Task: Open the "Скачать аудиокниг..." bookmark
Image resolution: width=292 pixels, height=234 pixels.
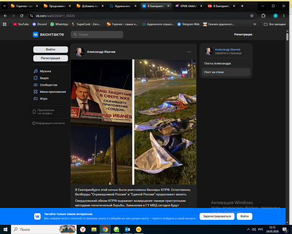Action: pos(219,24)
